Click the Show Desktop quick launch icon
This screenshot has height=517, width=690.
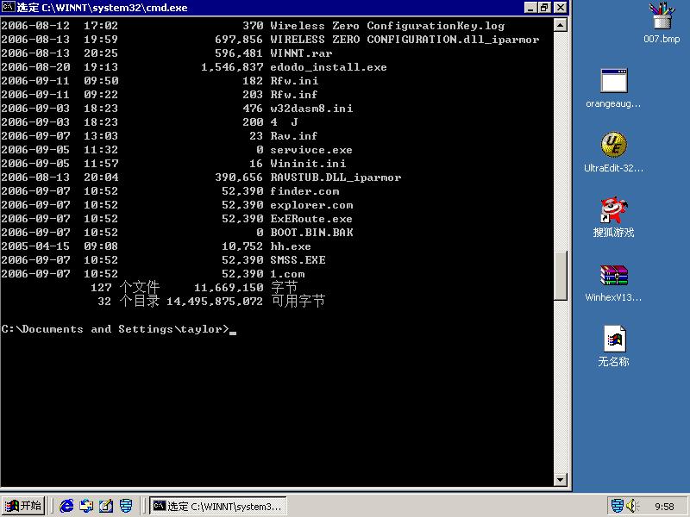tap(106, 506)
